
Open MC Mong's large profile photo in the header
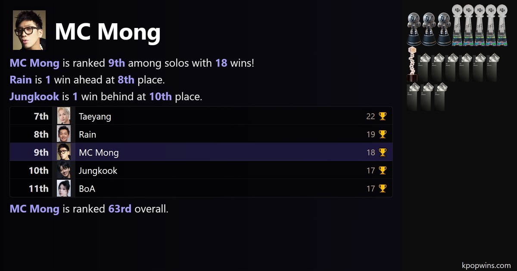(29, 30)
